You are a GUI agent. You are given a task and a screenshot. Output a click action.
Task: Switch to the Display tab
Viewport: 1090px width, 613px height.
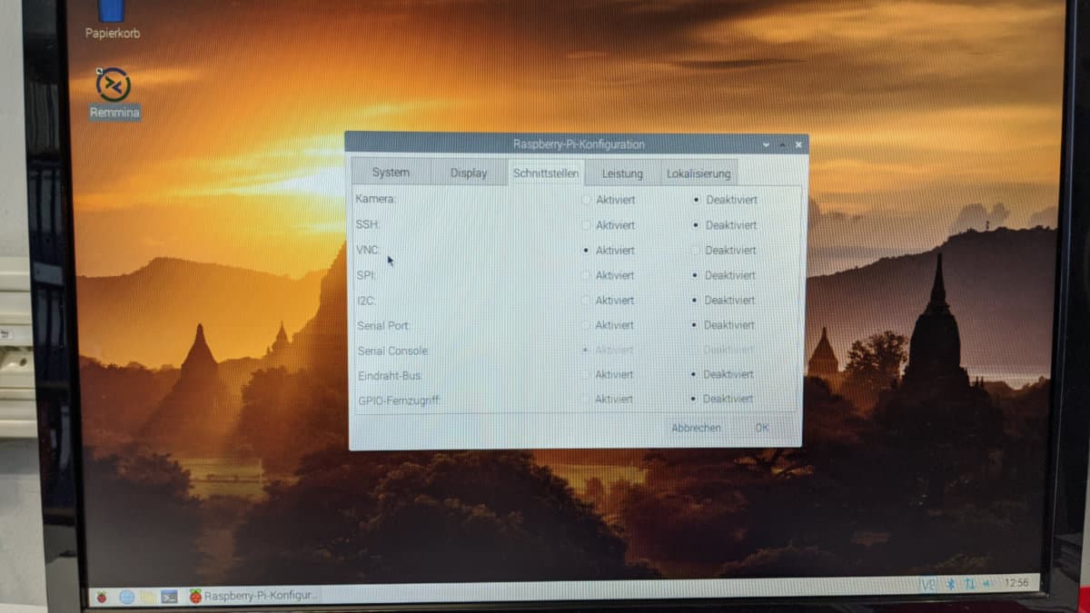coord(469,173)
